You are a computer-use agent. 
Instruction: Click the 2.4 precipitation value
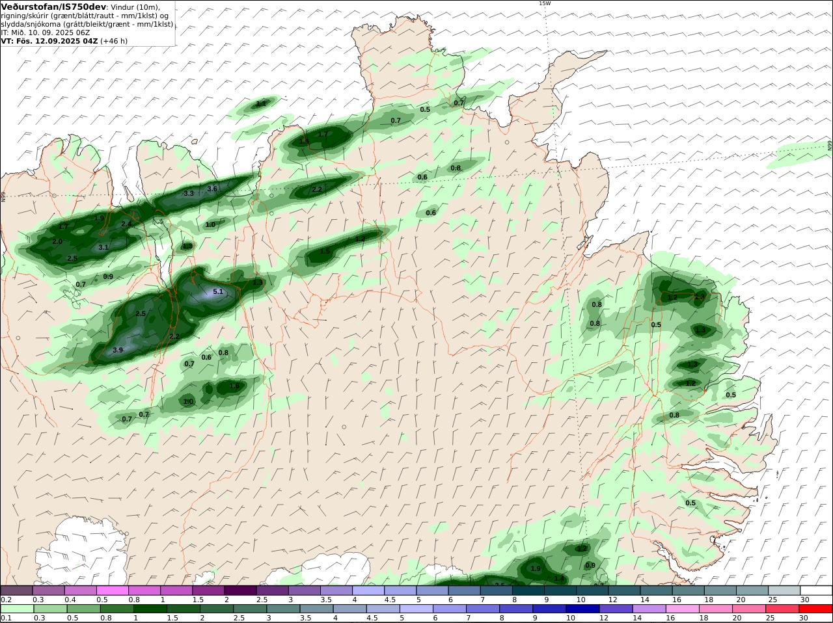(x=126, y=224)
